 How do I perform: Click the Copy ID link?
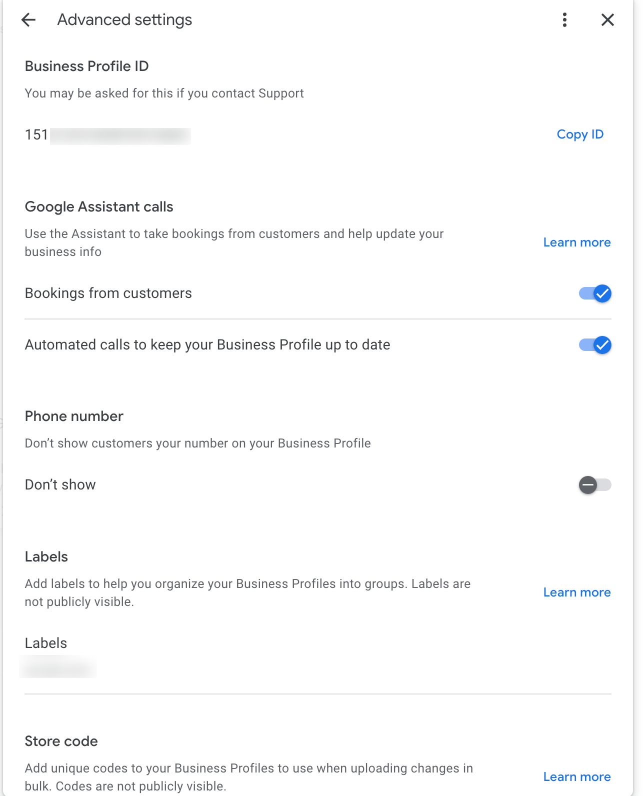(x=580, y=134)
